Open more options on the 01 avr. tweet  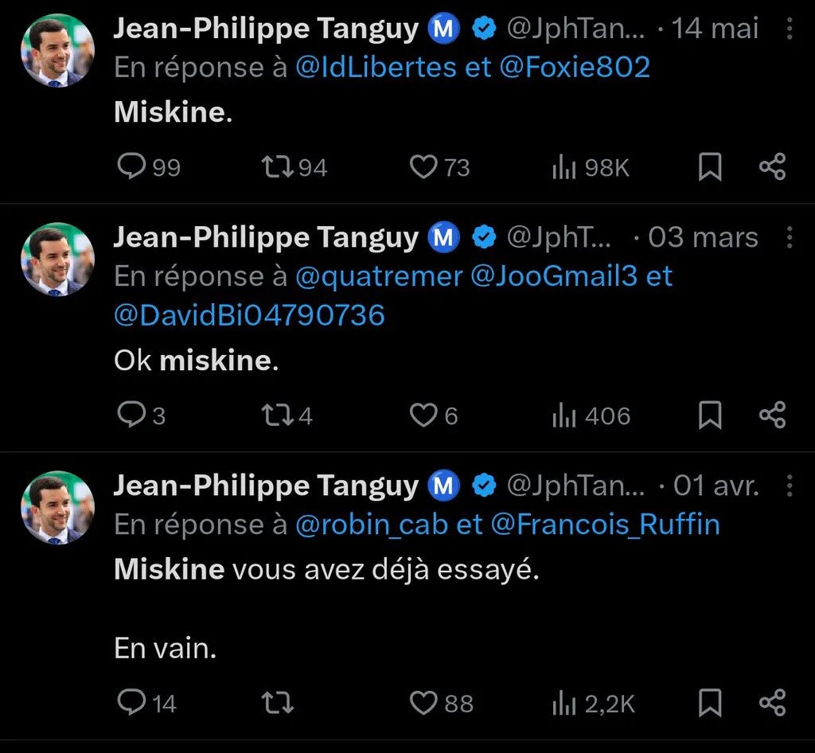click(789, 486)
